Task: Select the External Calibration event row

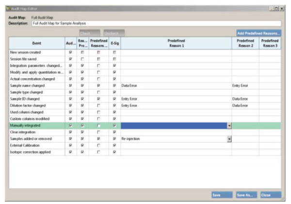Action: (36, 145)
